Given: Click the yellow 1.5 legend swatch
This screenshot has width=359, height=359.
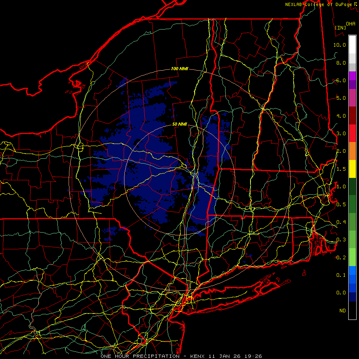Looking at the screenshot, I should [352, 169].
